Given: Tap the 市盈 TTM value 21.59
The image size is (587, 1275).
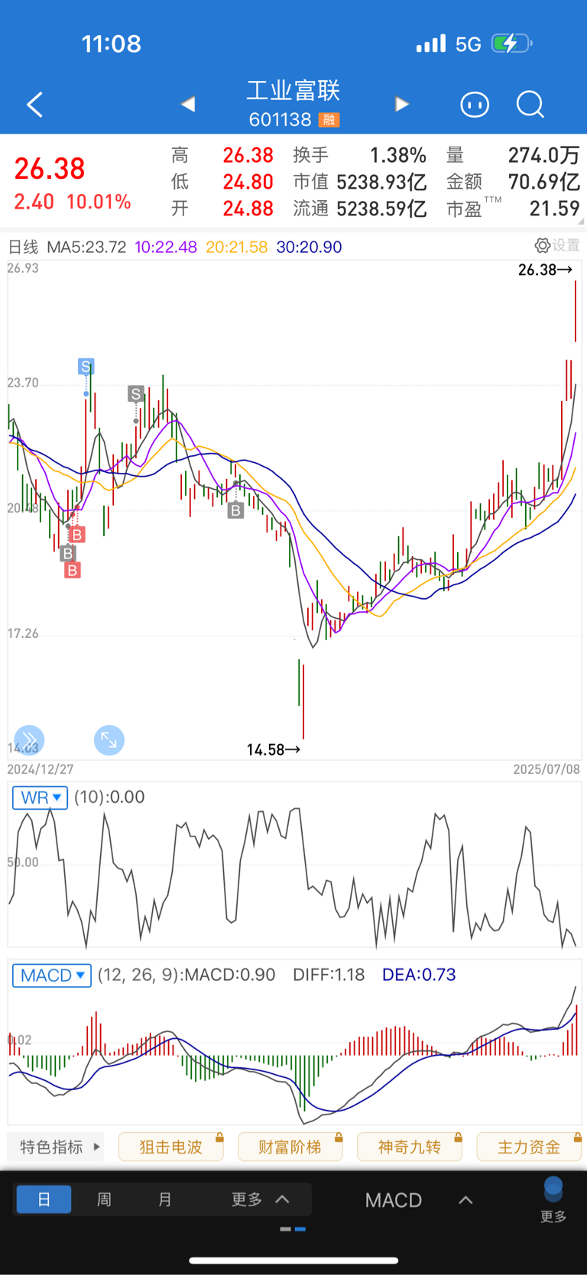Looking at the screenshot, I should pos(555,209).
